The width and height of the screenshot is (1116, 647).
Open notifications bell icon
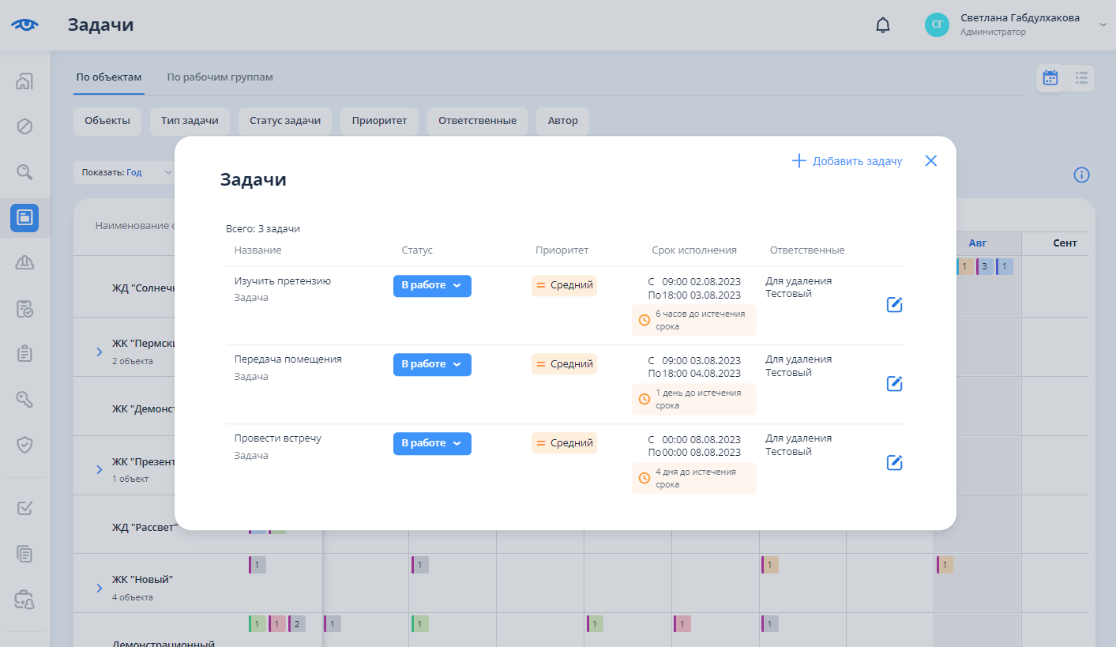(882, 25)
